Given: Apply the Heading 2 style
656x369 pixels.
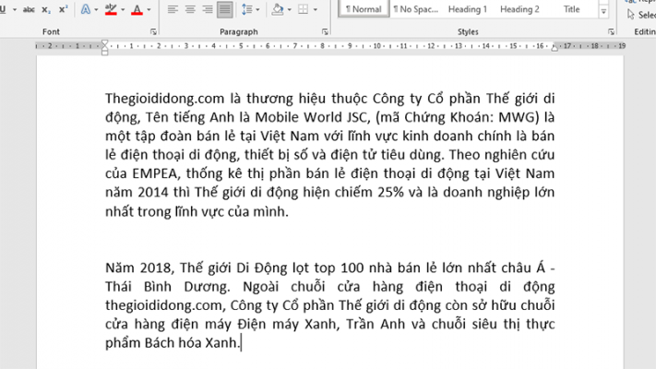Looking at the screenshot, I should click(x=519, y=9).
